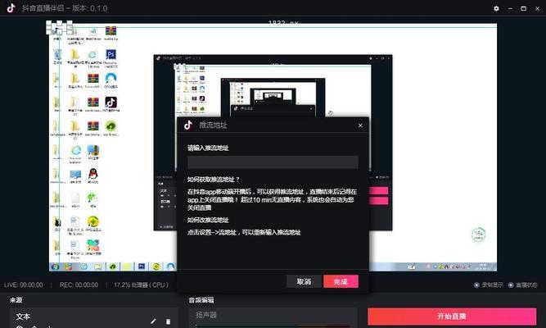Maximize the 抖音直播伴侣 window
Screen dimensions: 546x328
pyautogui.click(x=523, y=8)
